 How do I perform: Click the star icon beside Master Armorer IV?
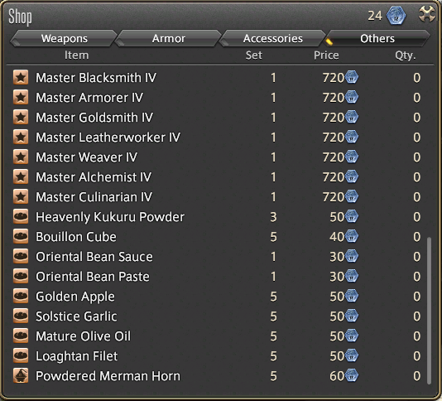21,98
